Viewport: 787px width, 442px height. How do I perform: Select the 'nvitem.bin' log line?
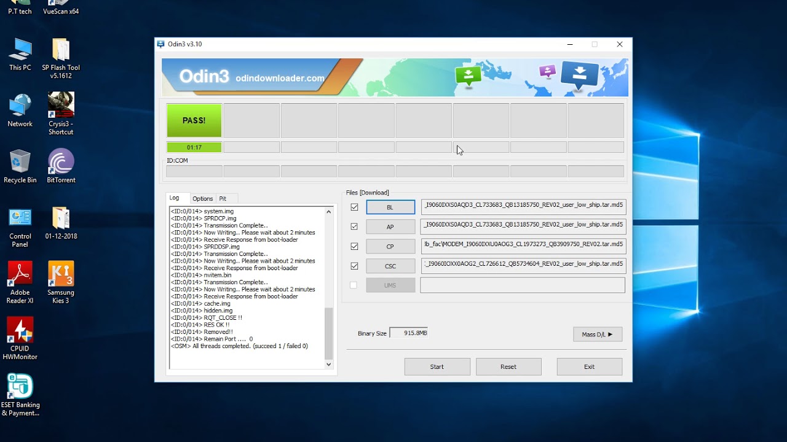201,275
